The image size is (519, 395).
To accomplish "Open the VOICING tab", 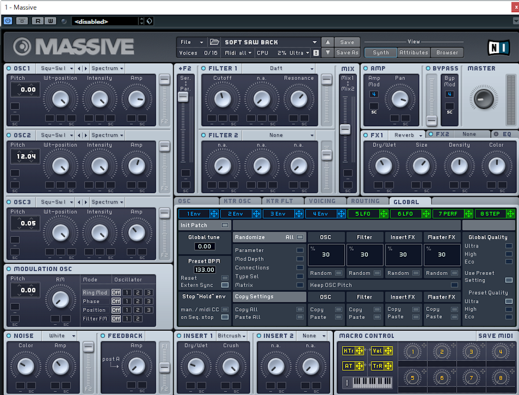I will click(325, 201).
